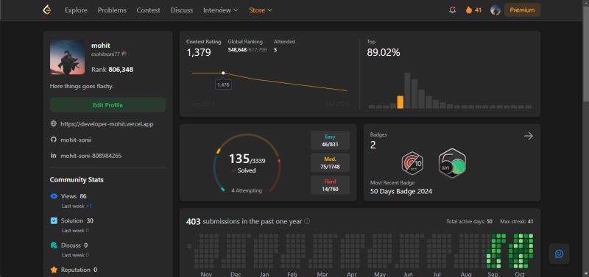This screenshot has height=277, width=589.
Task: Click the badges arrow icon
Action: tap(529, 136)
